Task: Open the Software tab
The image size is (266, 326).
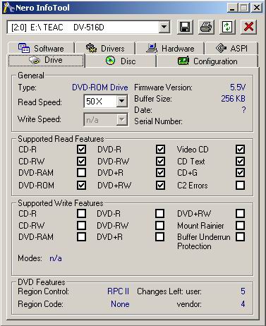Action: 41,48
